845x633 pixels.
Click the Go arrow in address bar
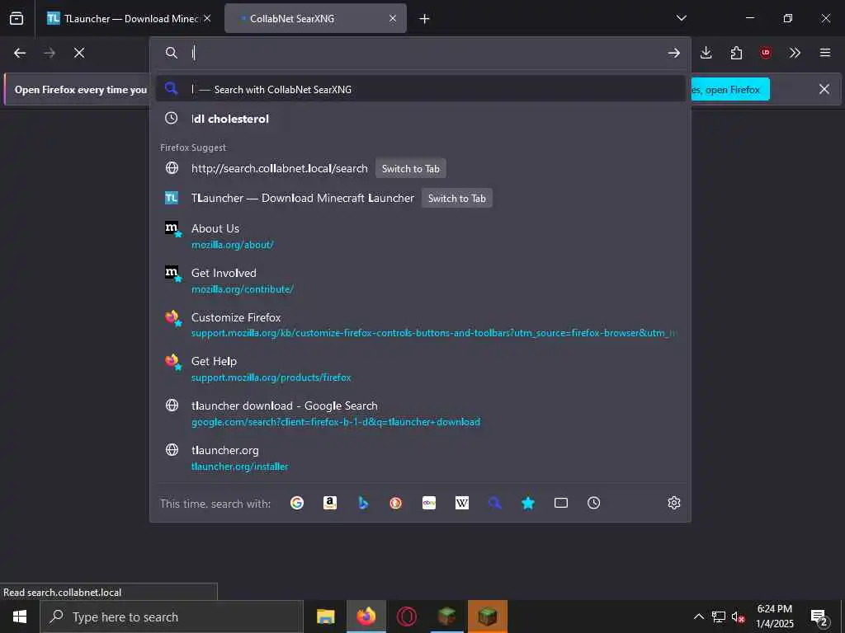673,53
